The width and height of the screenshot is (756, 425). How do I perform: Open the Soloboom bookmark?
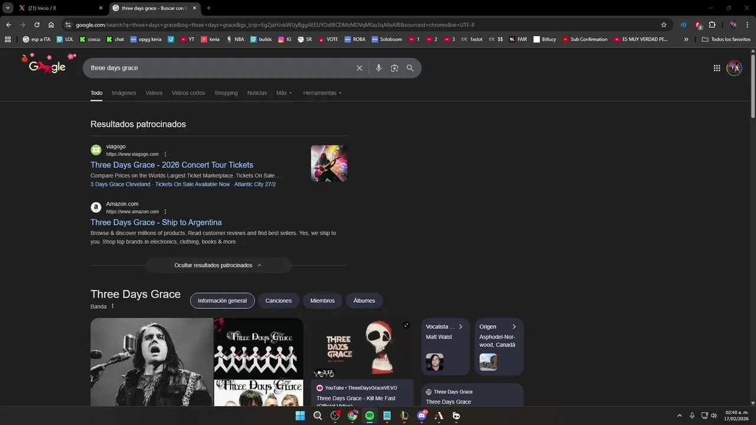pyautogui.click(x=386, y=40)
